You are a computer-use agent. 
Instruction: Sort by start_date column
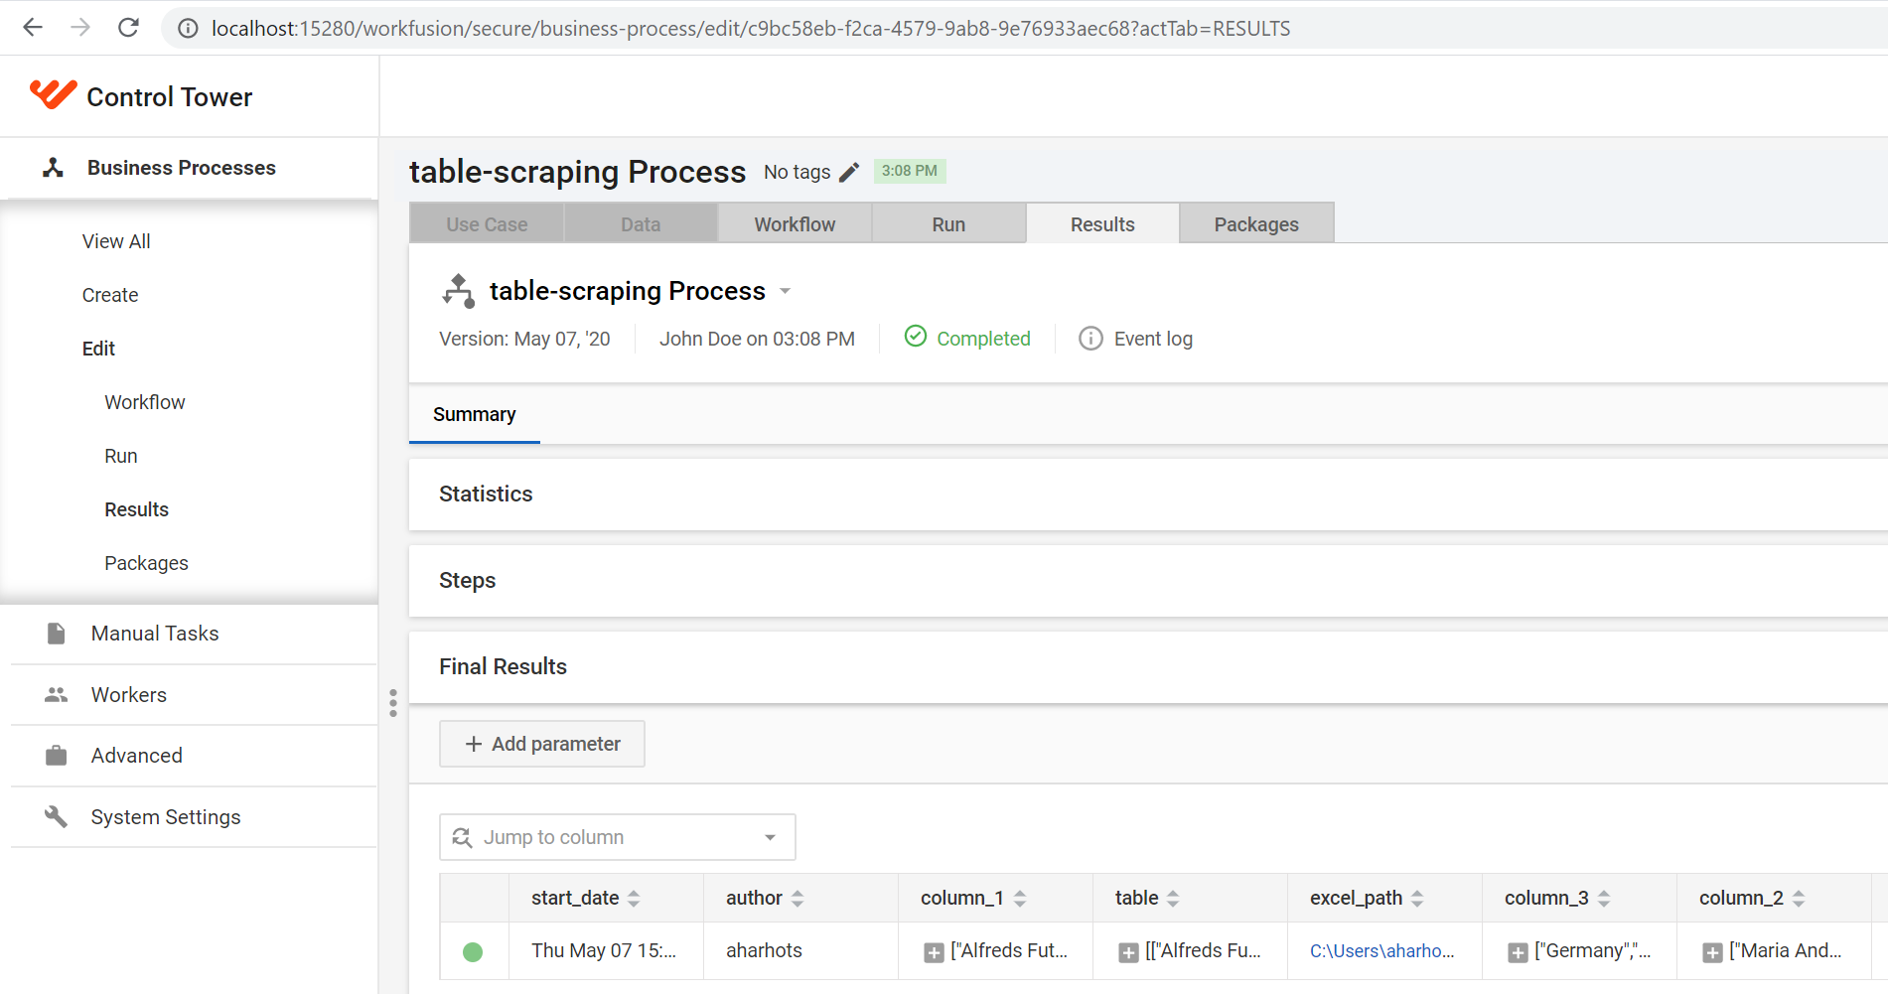(634, 899)
